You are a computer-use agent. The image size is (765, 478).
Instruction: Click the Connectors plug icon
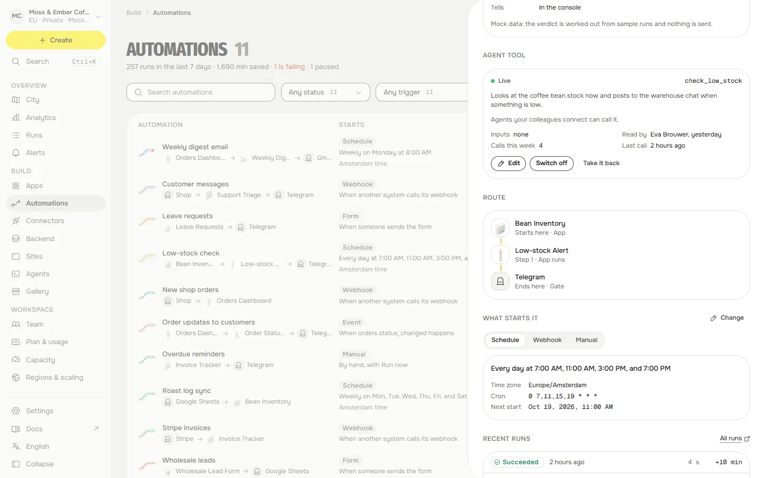pos(16,221)
